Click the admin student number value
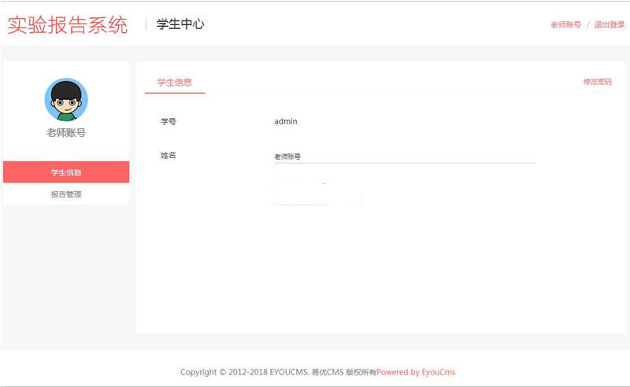 pos(286,122)
